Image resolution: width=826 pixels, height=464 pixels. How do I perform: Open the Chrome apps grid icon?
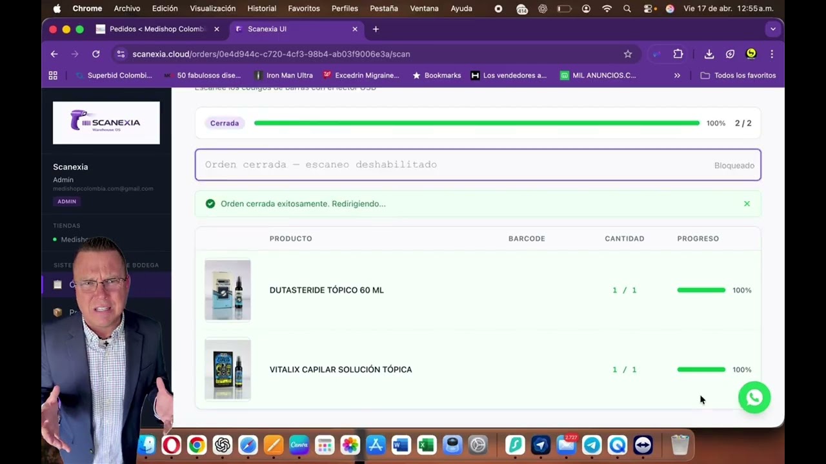pyautogui.click(x=53, y=75)
